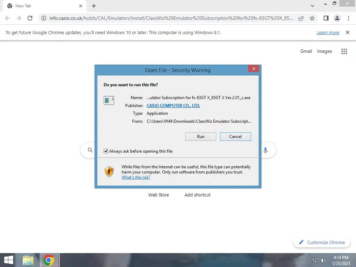The image size is (356, 267).
Task: Close the New Tab tab
Action: coord(81,6)
